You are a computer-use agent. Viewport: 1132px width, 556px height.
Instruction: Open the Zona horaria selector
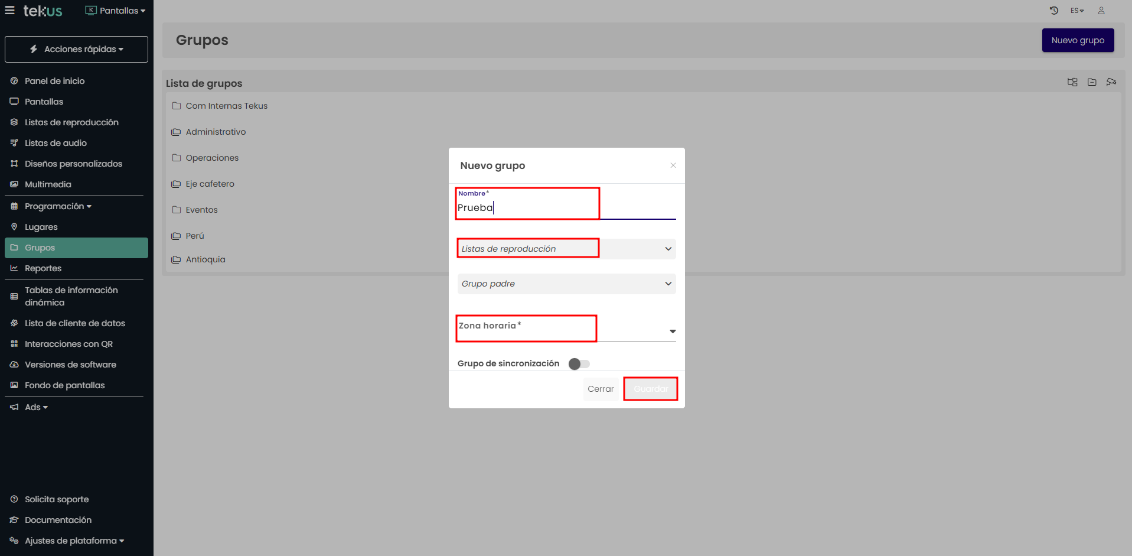point(566,330)
